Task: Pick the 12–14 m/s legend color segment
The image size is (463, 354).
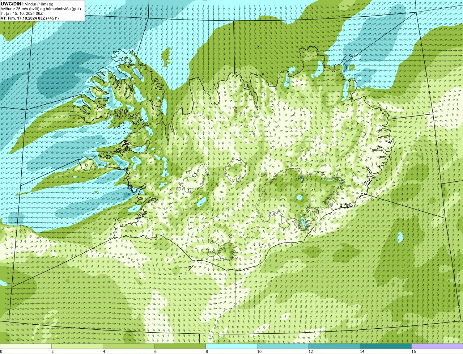Action: [334, 346]
